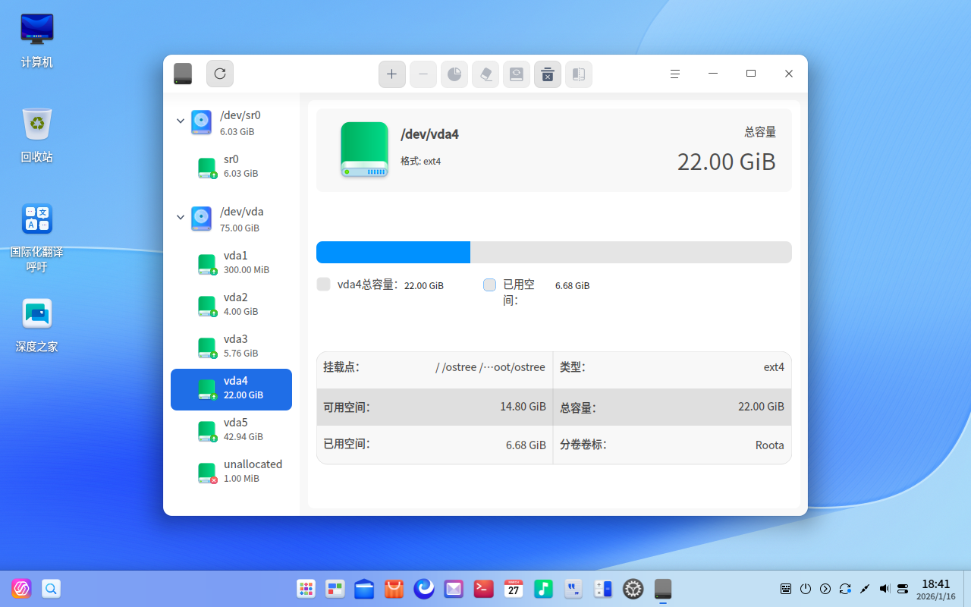Launch the browser from the dock
This screenshot has width=971, height=607.
(424, 589)
